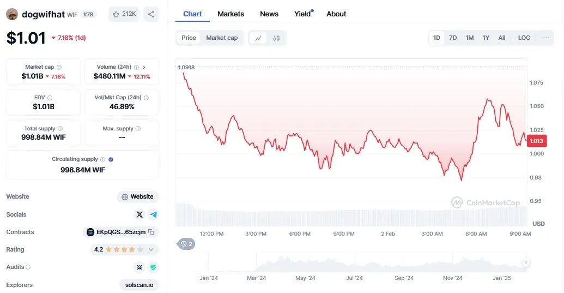Select the 1M time range
This screenshot has width=564, height=293.
[469, 38]
